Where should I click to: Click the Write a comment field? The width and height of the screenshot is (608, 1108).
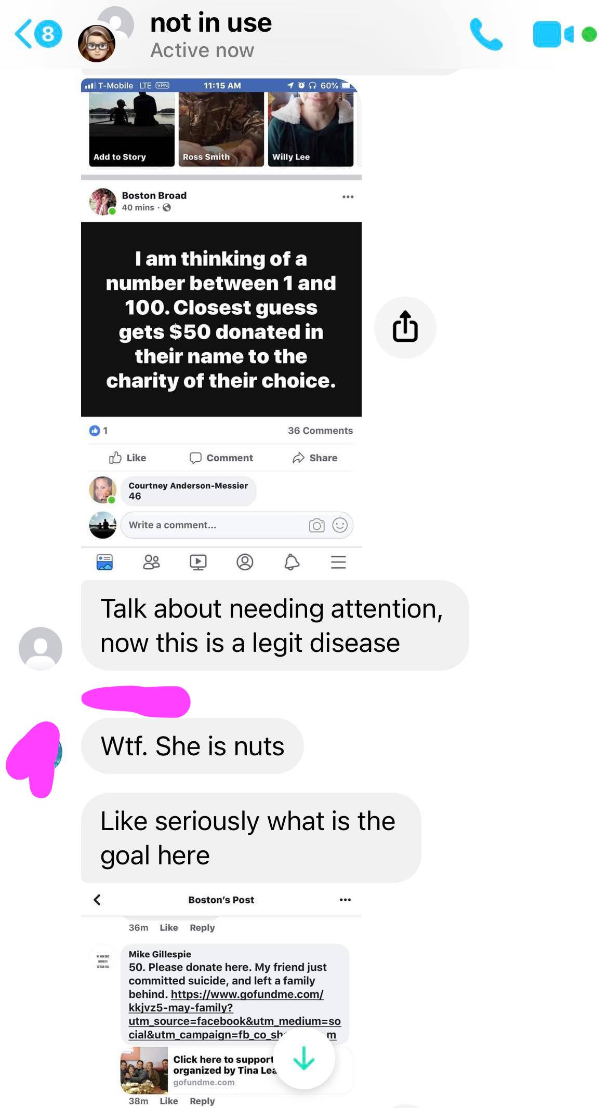237,525
